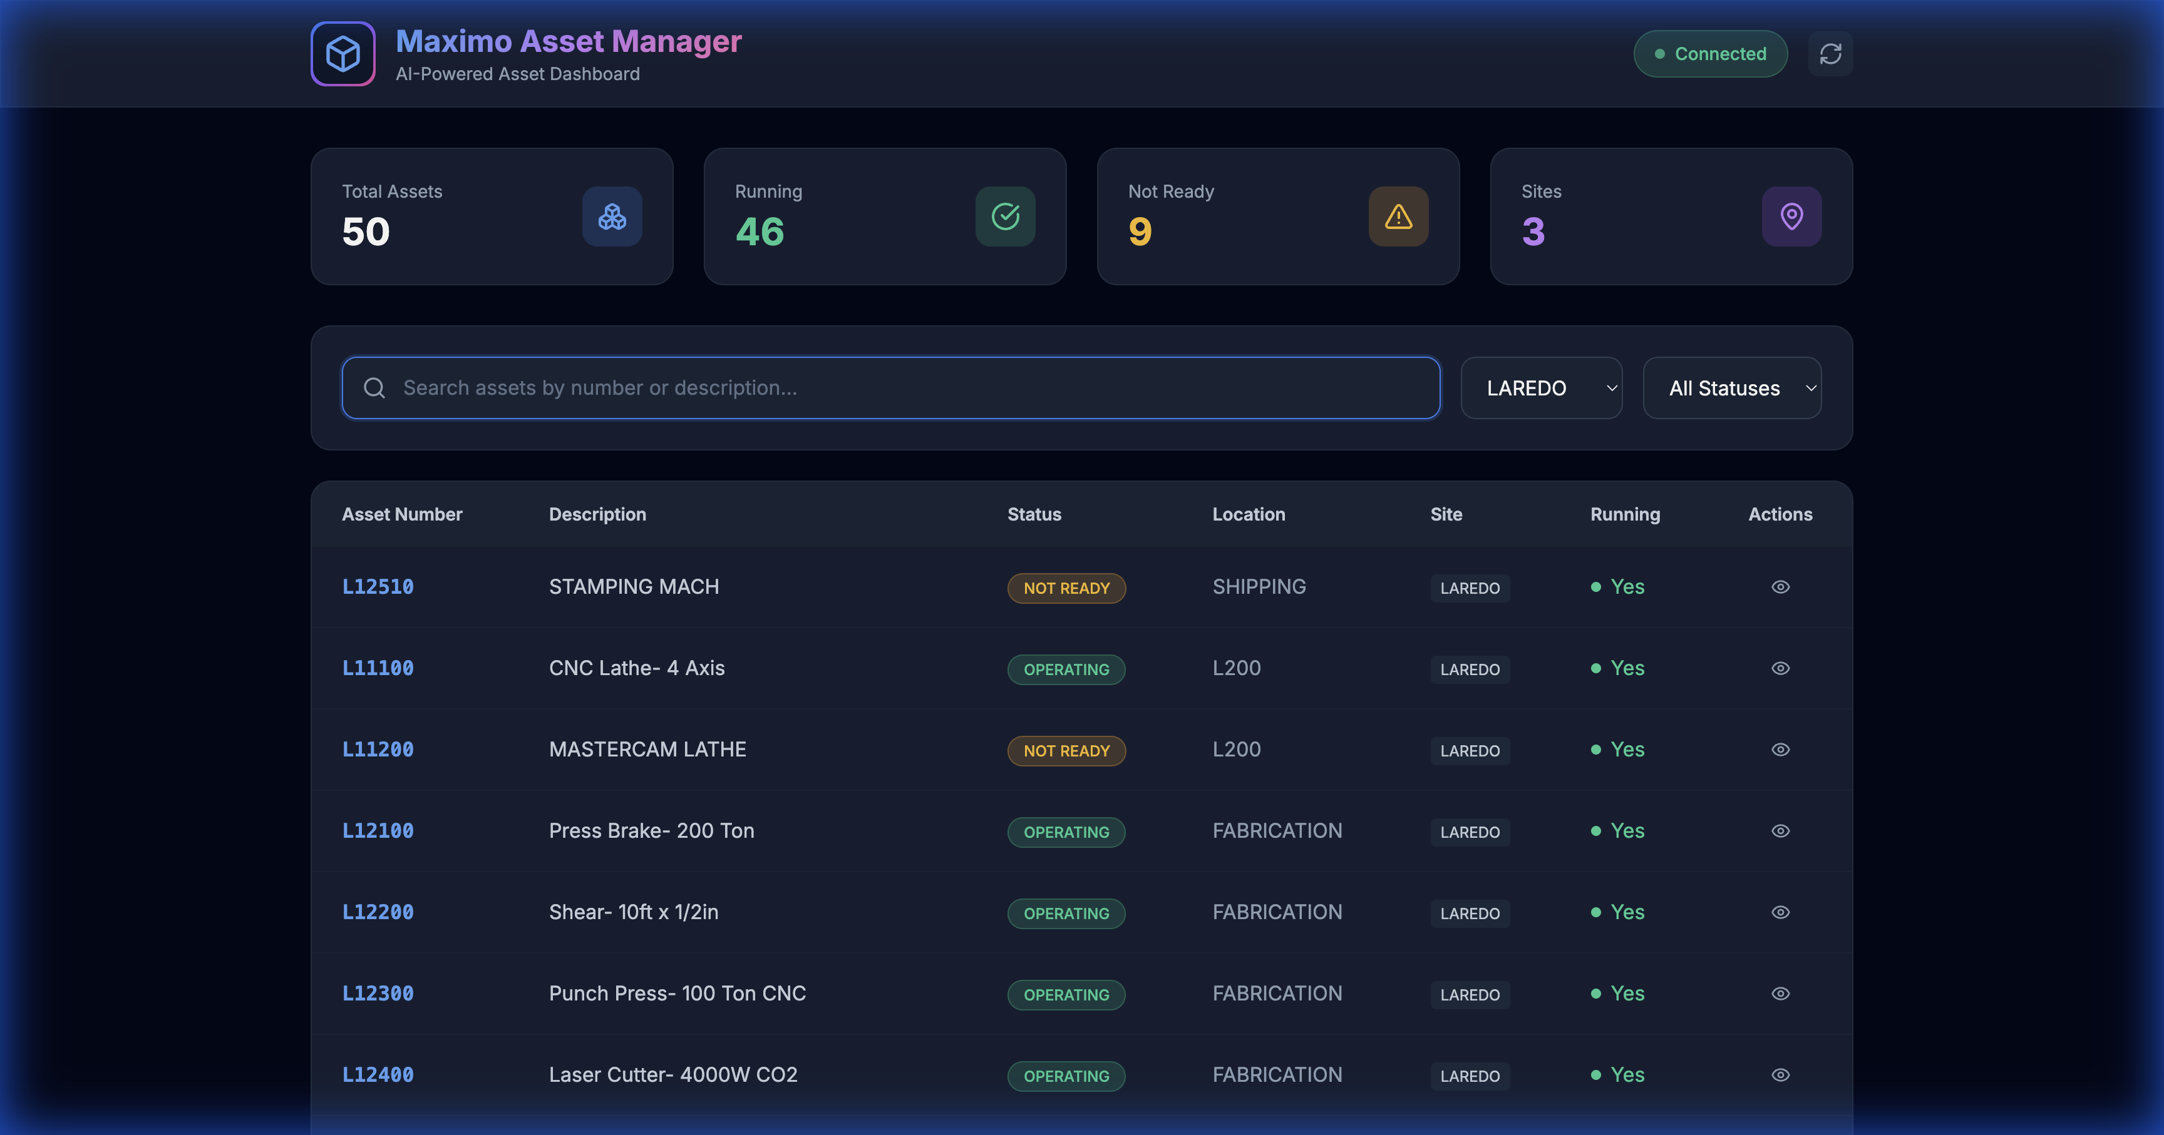Open asset link L12100
This screenshot has height=1135, width=2164.
pyautogui.click(x=378, y=831)
